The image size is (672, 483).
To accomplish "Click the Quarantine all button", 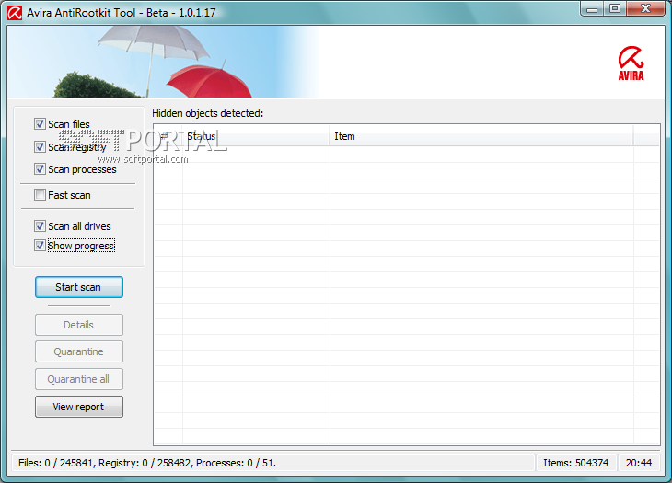I will [x=79, y=379].
